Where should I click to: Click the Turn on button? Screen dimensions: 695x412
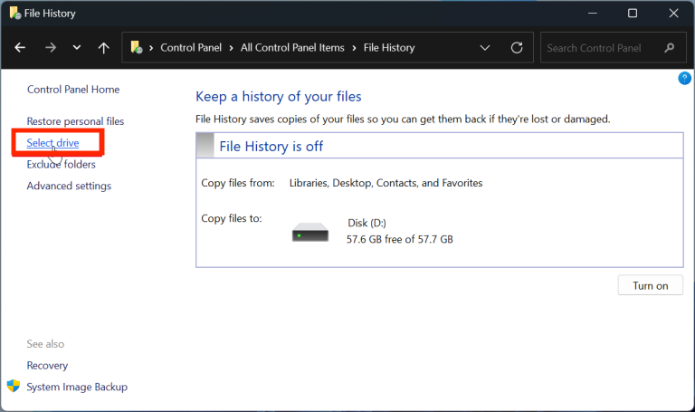(651, 285)
